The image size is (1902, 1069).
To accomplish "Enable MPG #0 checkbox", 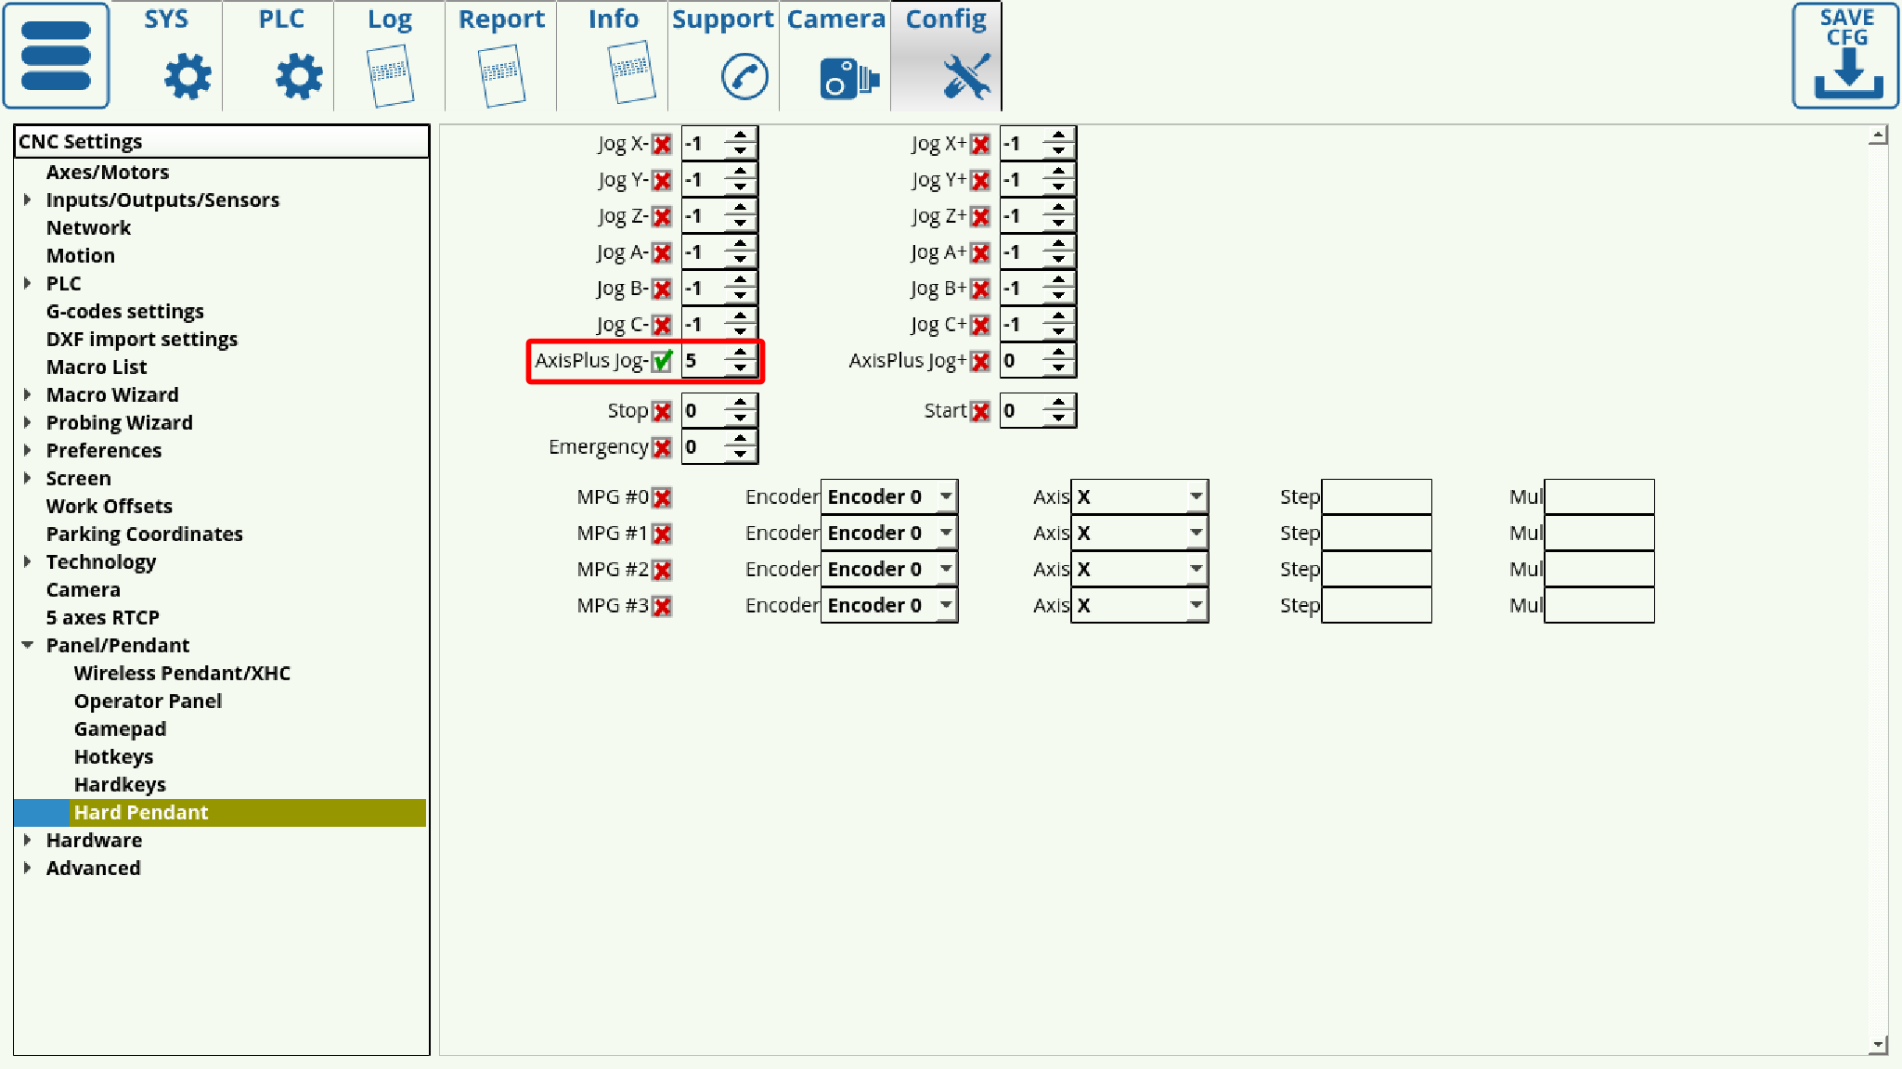I will point(662,498).
